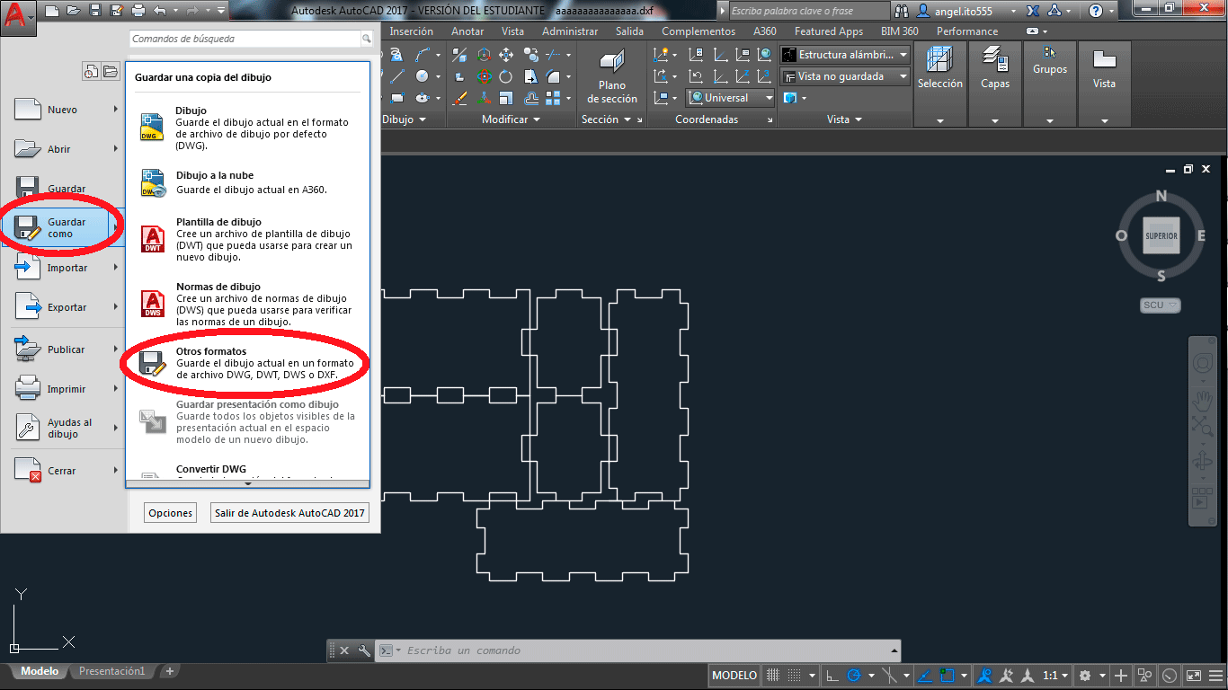Select the Erase tool in Modificar

click(x=459, y=99)
